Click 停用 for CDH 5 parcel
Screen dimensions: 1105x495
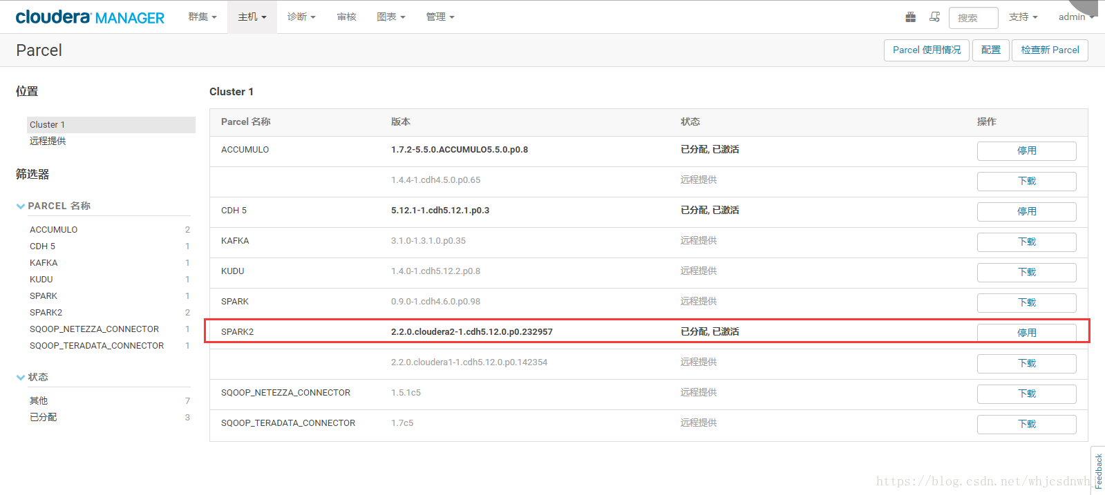pyautogui.click(x=1026, y=211)
